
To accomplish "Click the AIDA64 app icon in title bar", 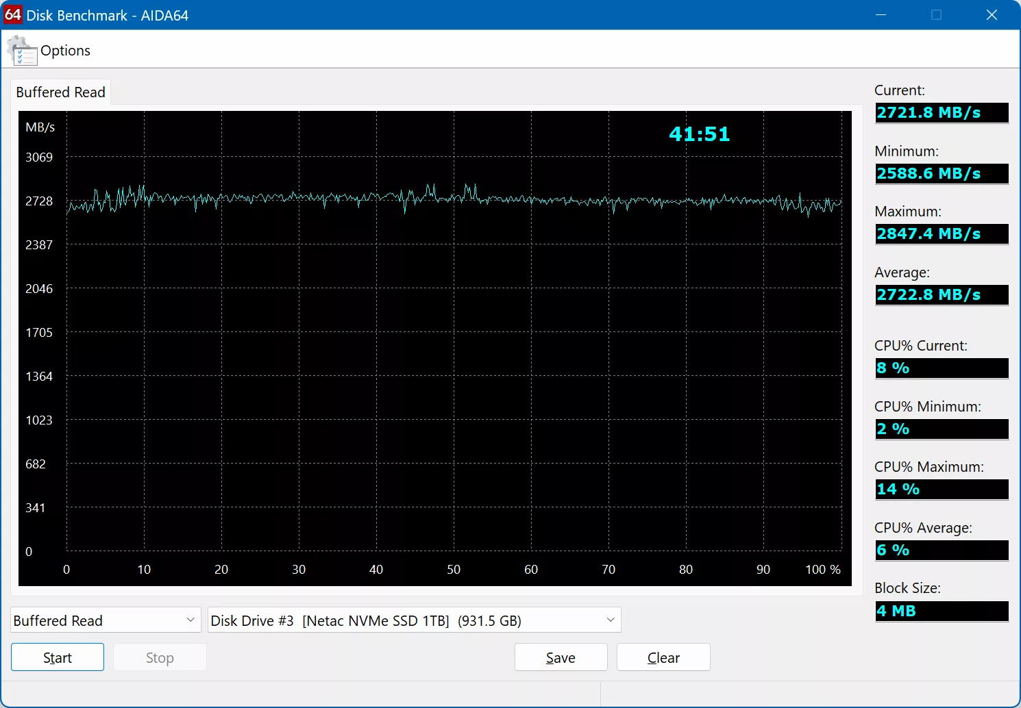I will coord(12,14).
